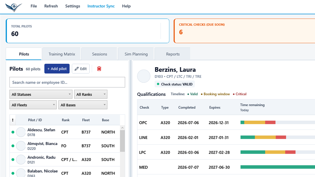This screenshot has width=315, height=177.
Task: Open the File menu
Action: 34,6
